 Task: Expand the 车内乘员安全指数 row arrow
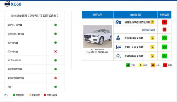point(152,38)
